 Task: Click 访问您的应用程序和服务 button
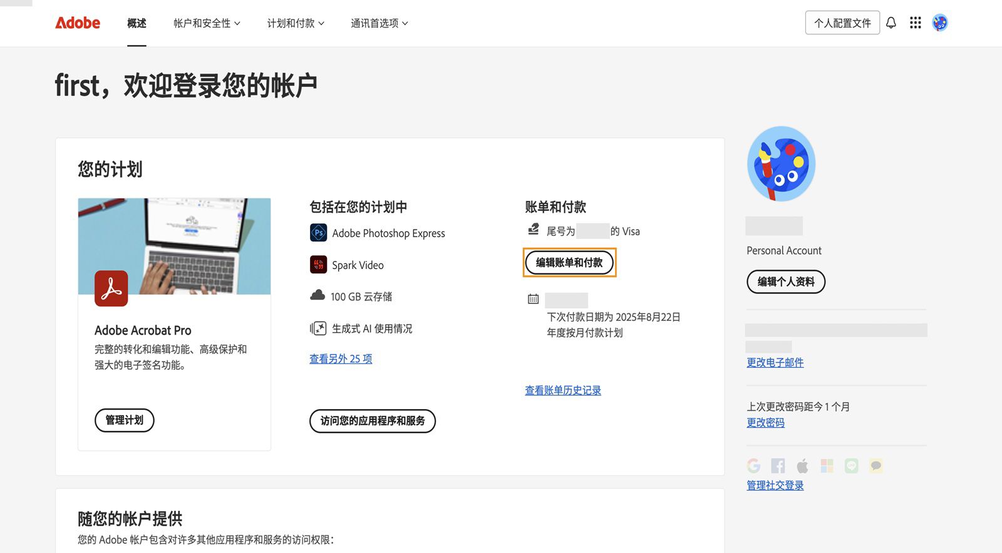click(x=373, y=420)
